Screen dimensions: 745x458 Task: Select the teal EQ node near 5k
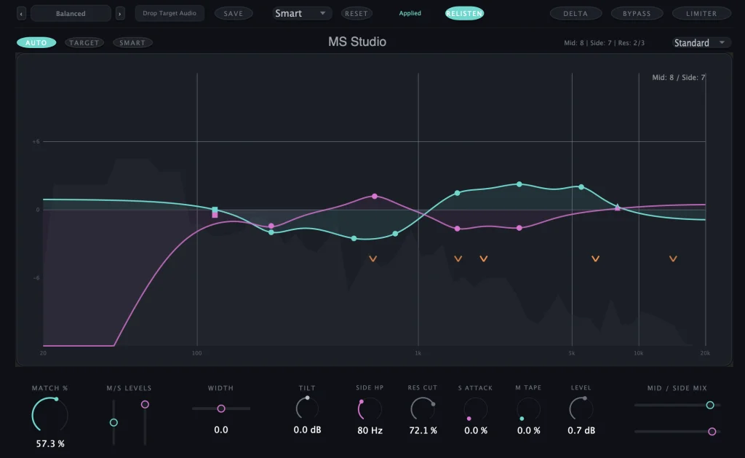581,187
